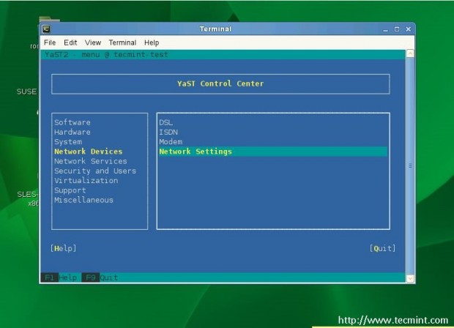
Task: Open the Edit menu
Action: (70, 43)
